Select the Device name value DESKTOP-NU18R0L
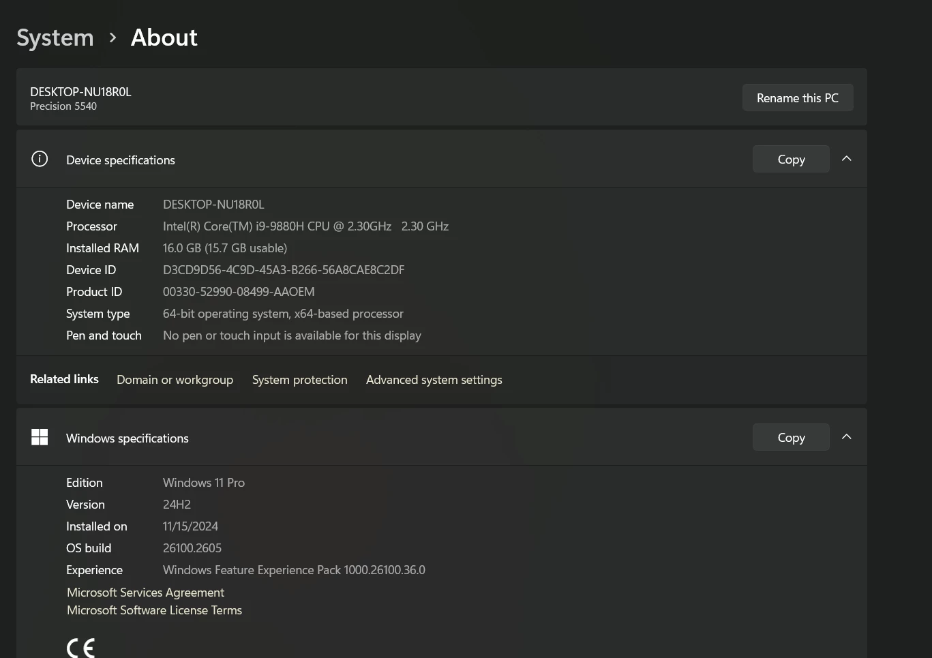 pyautogui.click(x=213, y=205)
